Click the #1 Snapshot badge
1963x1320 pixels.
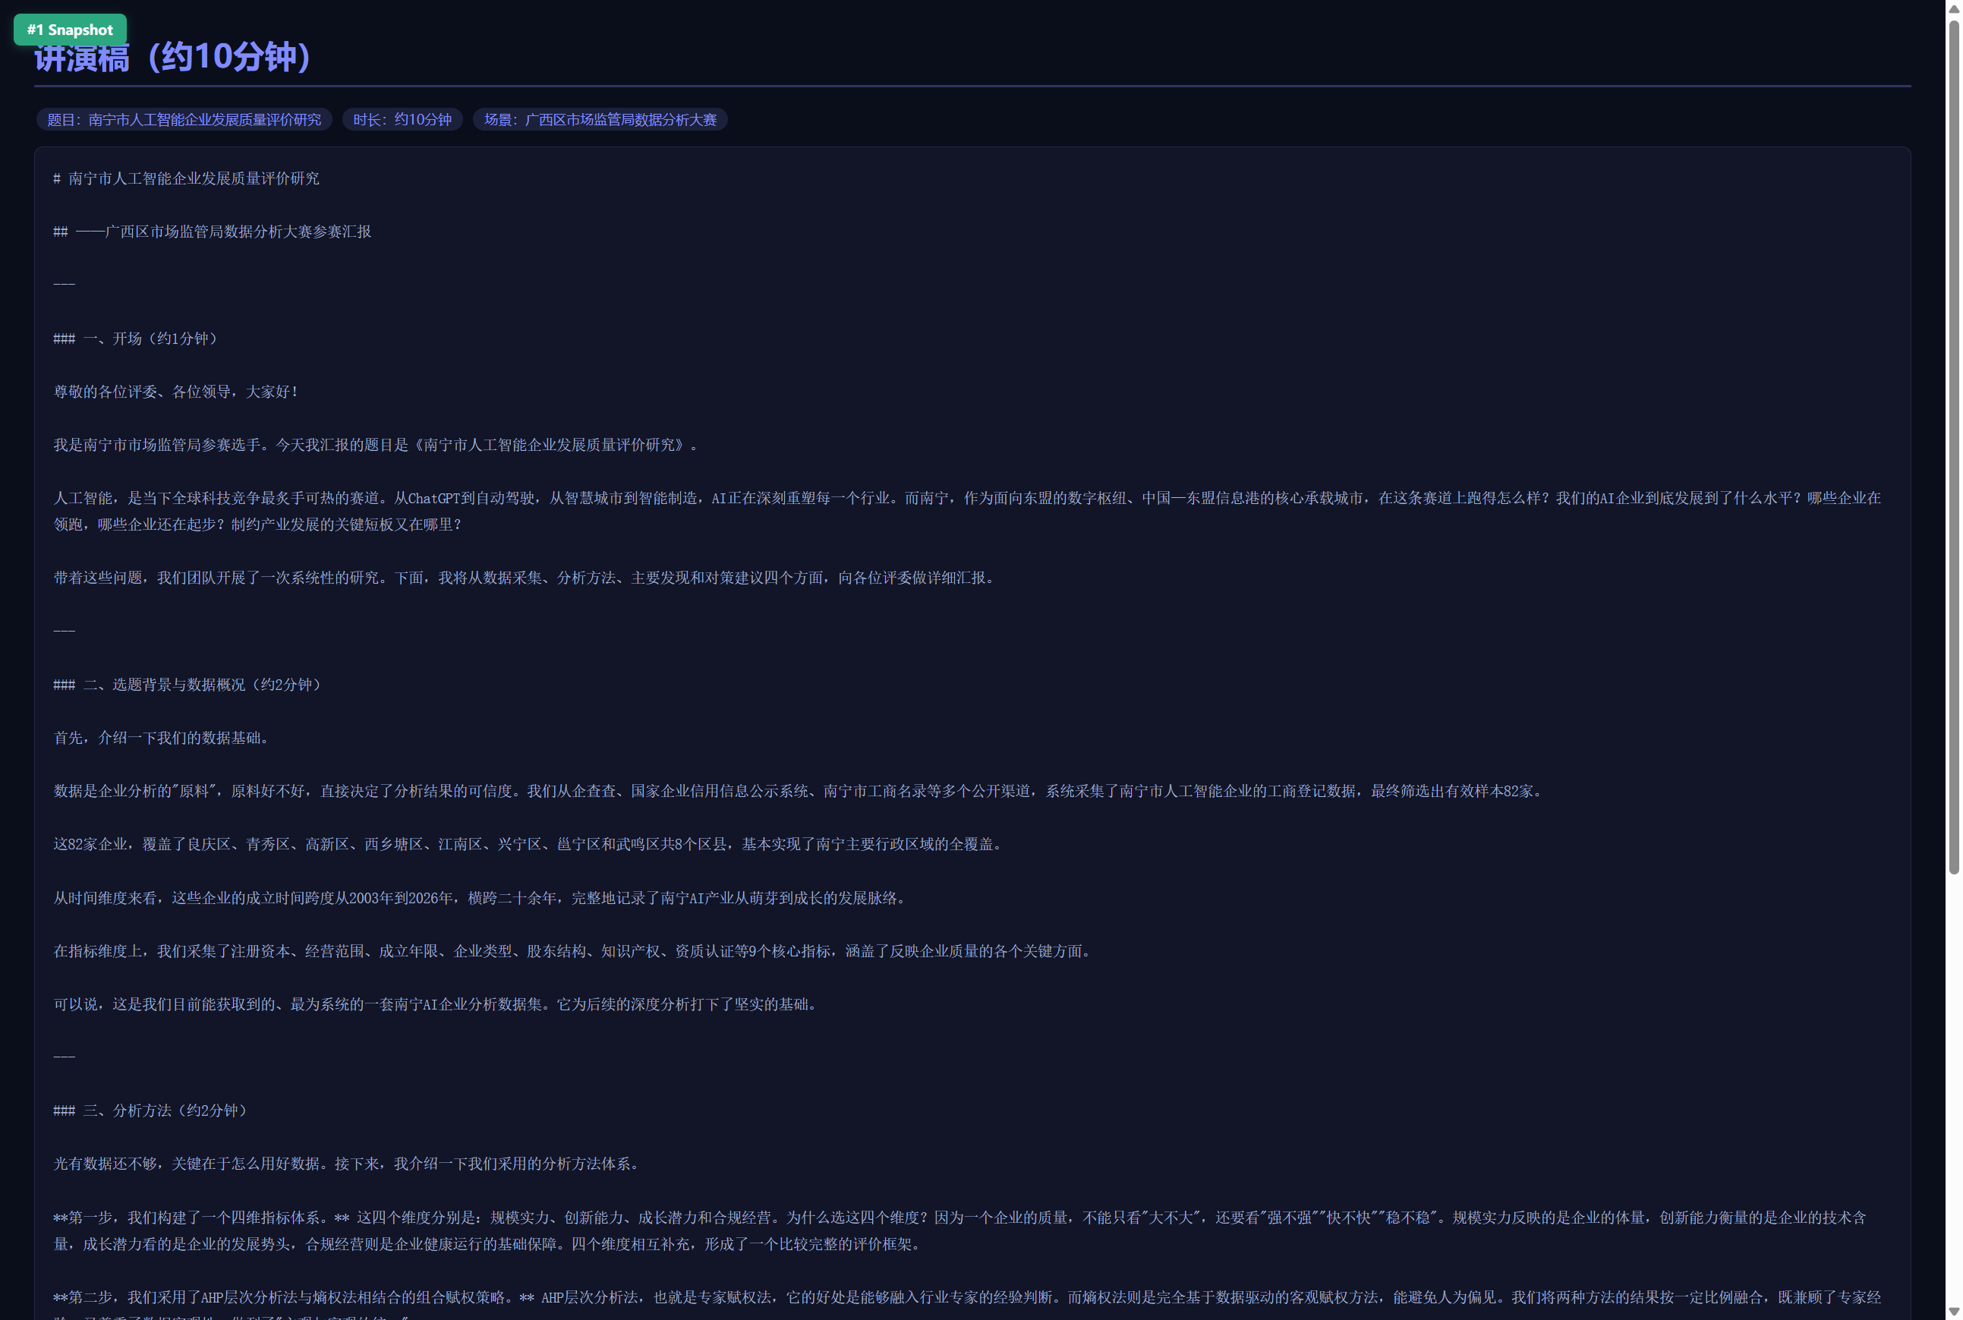tap(70, 30)
